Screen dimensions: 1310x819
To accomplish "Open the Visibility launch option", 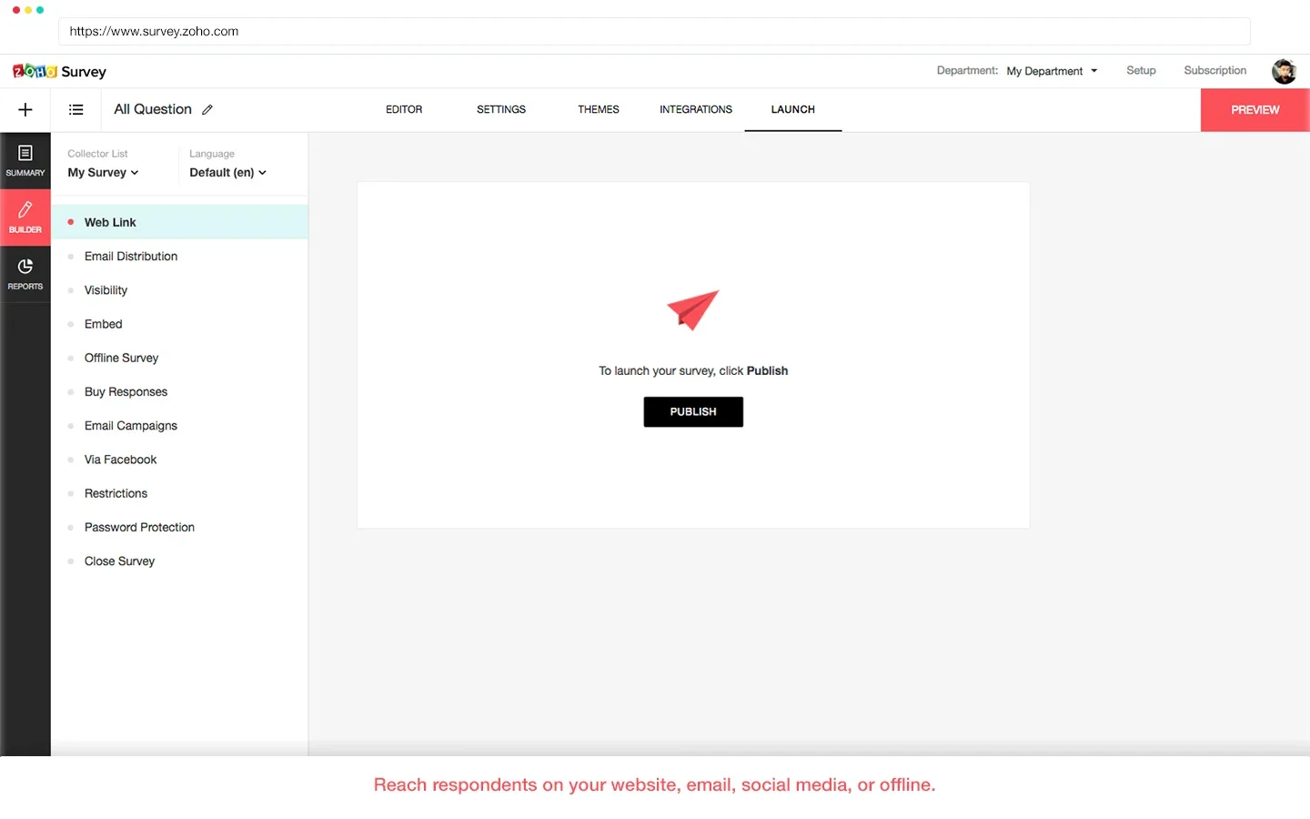I will point(106,289).
